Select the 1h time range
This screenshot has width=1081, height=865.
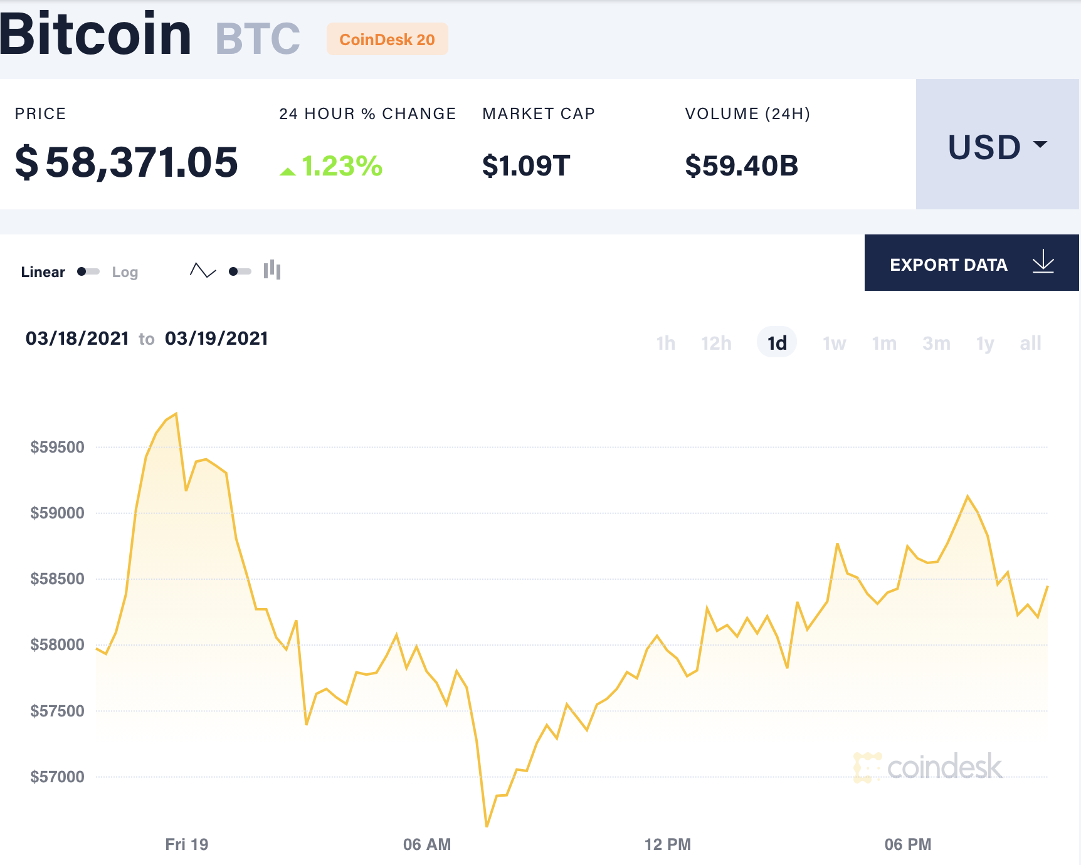coord(666,343)
